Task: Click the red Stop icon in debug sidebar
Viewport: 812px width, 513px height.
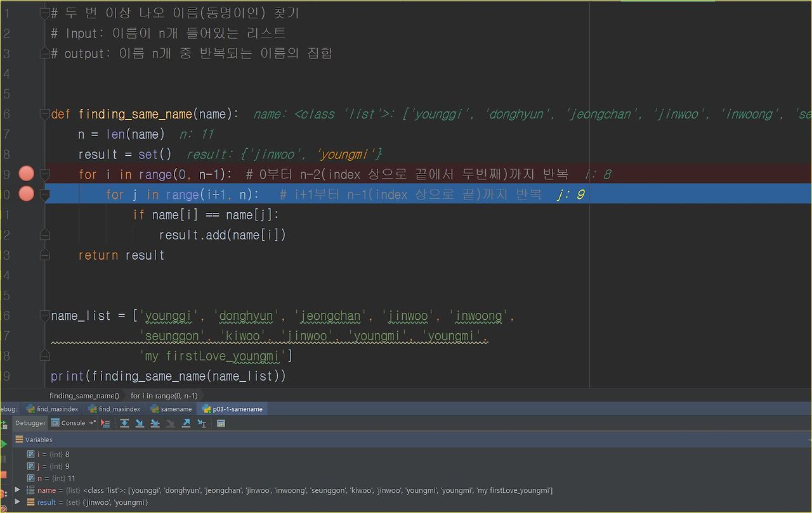Action: point(3,475)
